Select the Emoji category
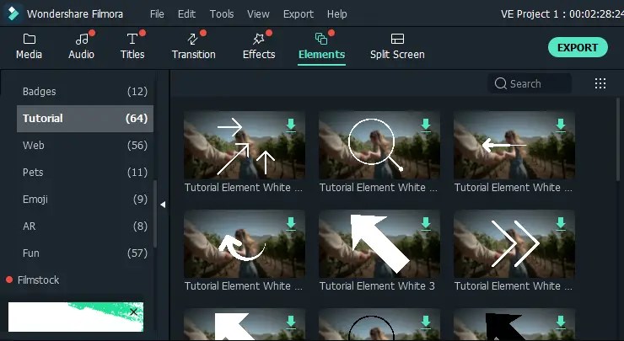 tap(85, 199)
